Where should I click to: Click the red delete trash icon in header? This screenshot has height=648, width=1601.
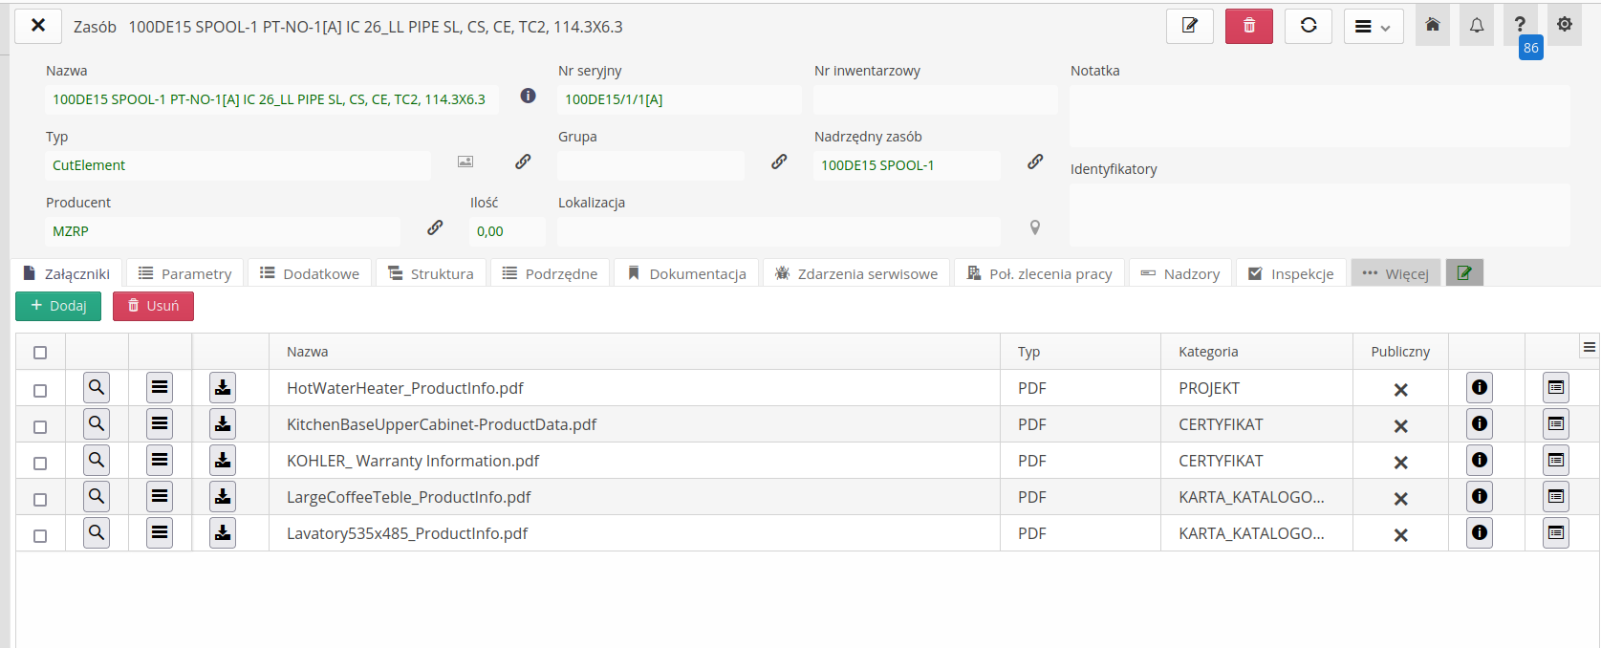1248,27
